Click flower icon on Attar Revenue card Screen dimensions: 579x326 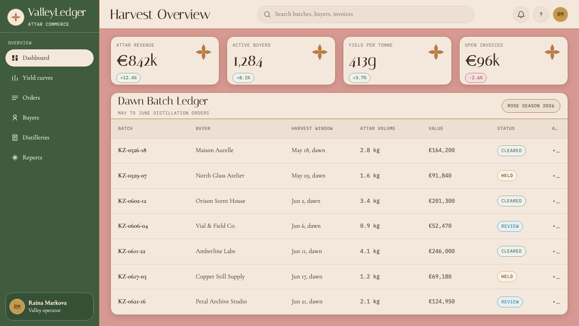[204, 52]
